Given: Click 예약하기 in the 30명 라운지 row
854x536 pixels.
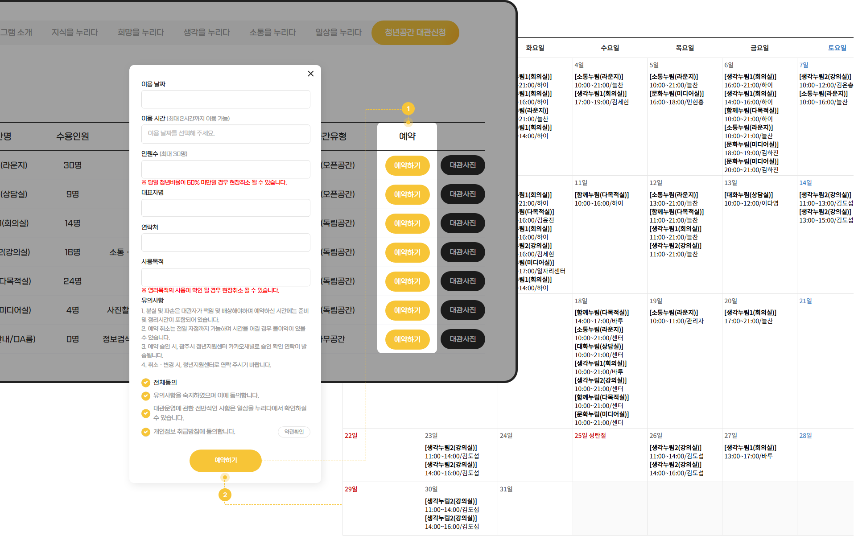Looking at the screenshot, I should (x=407, y=165).
